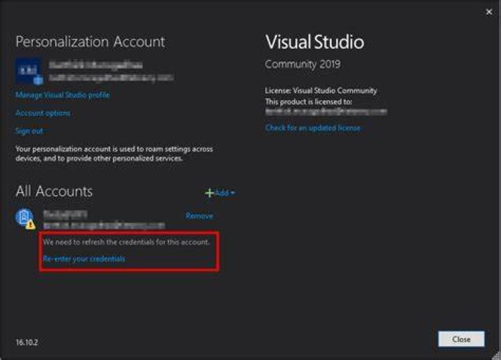Viewport: 501px width, 360px height.
Task: Check for an updated license
Action: pos(313,128)
